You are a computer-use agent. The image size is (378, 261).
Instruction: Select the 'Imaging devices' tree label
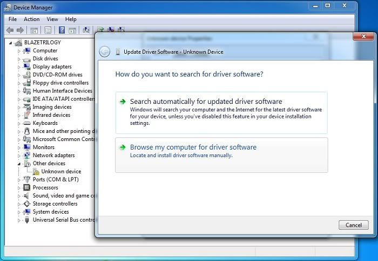[x=52, y=107]
